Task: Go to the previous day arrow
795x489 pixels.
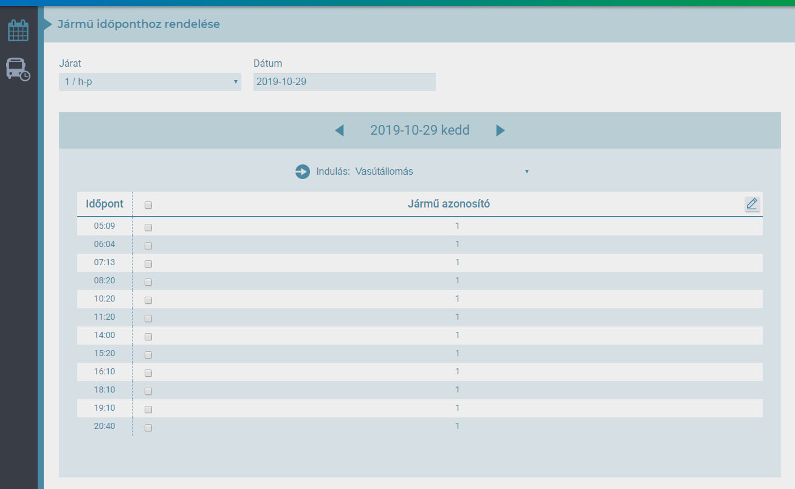Action: [339, 130]
